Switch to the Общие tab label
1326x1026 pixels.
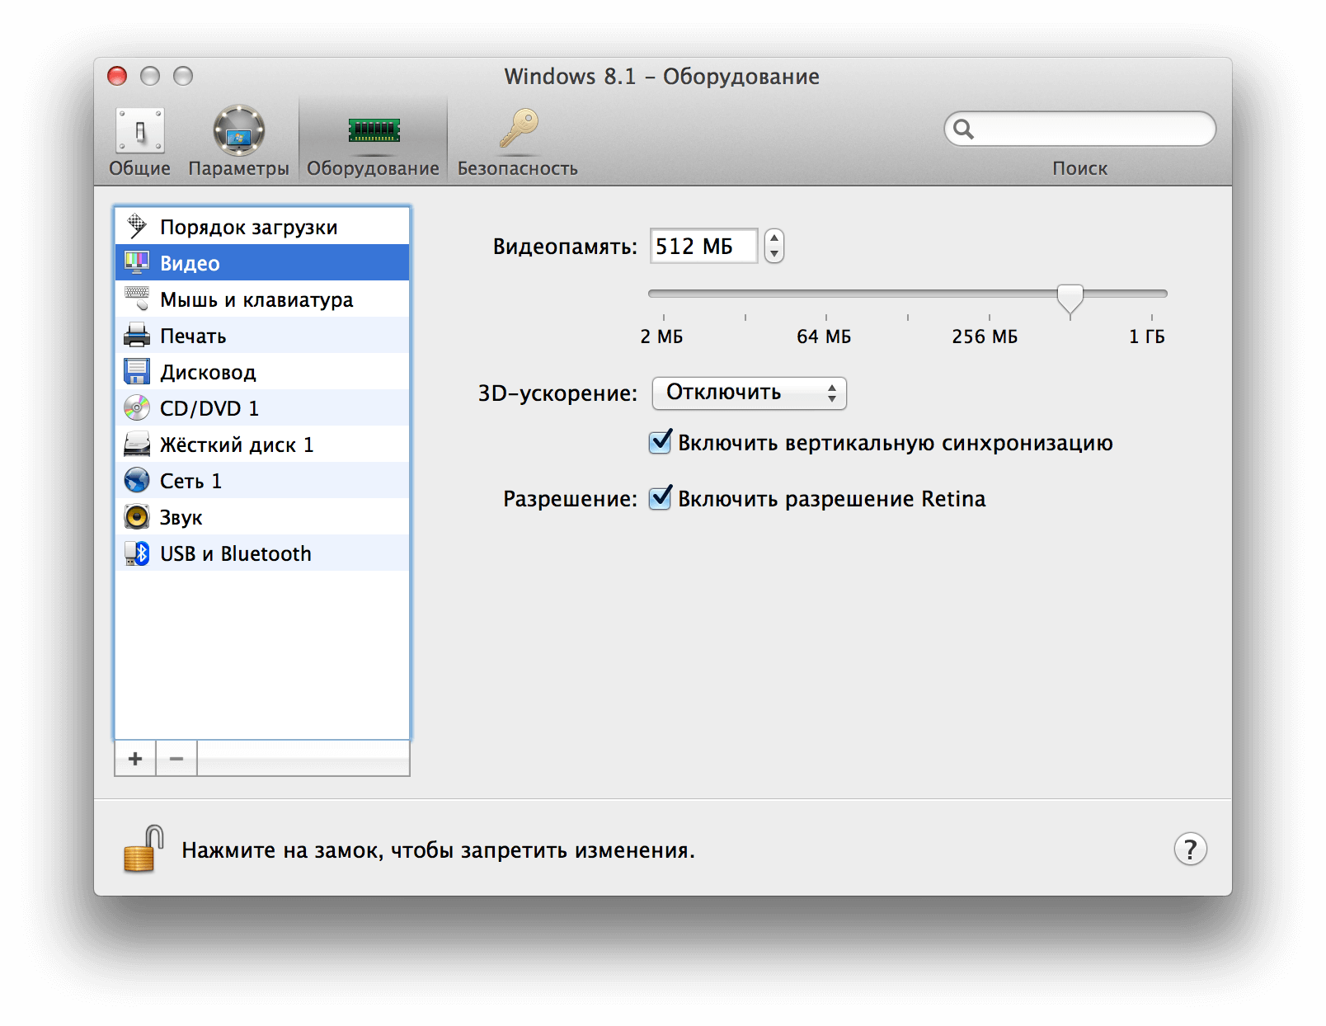point(139,168)
